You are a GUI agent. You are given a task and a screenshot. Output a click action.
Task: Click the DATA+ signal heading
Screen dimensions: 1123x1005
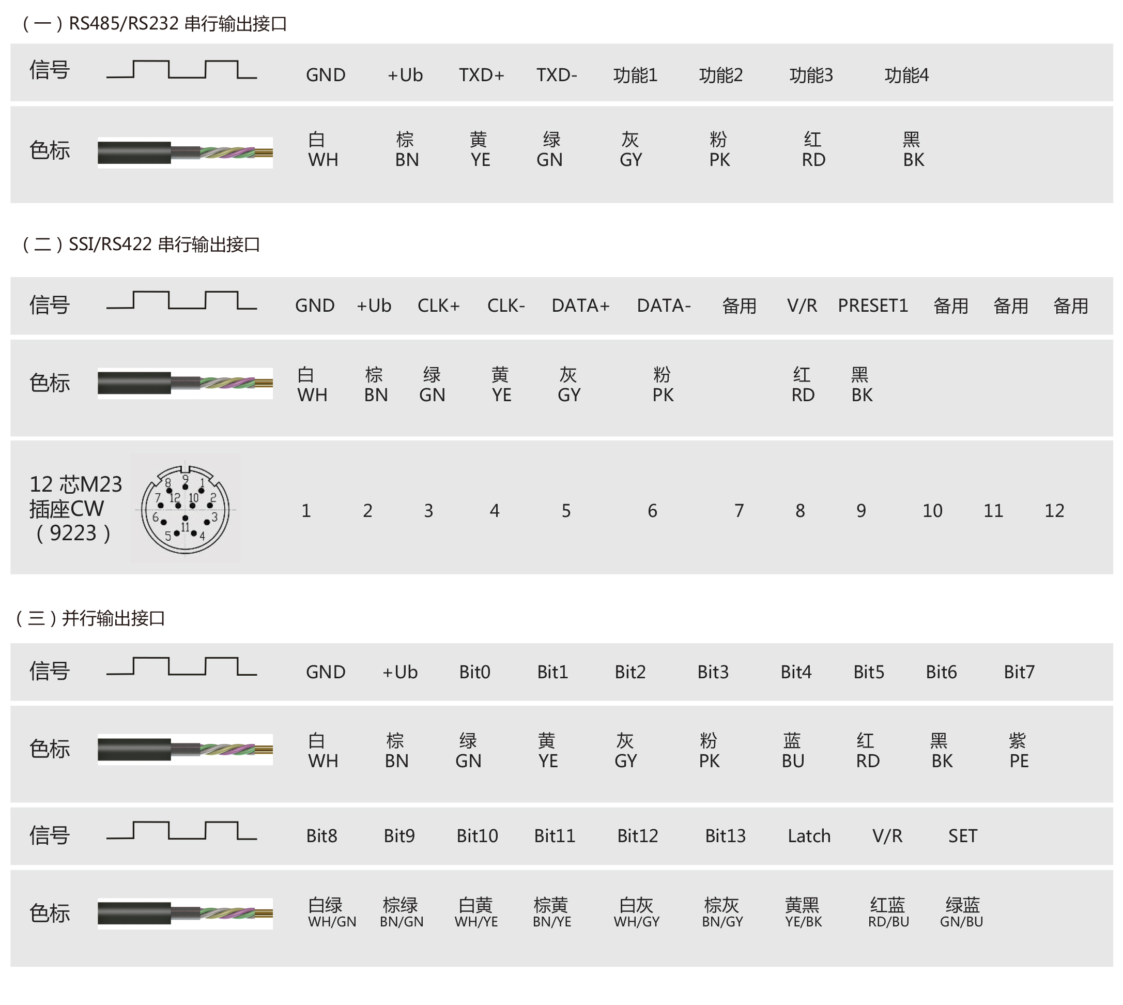tap(580, 306)
